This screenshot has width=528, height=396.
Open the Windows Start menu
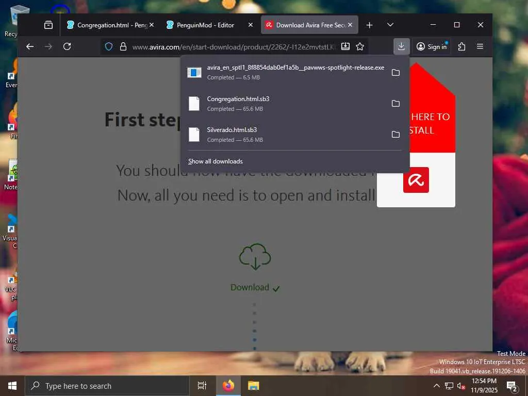[x=12, y=386]
